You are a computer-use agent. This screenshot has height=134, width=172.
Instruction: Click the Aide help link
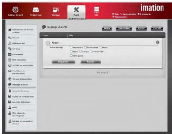(115, 14)
